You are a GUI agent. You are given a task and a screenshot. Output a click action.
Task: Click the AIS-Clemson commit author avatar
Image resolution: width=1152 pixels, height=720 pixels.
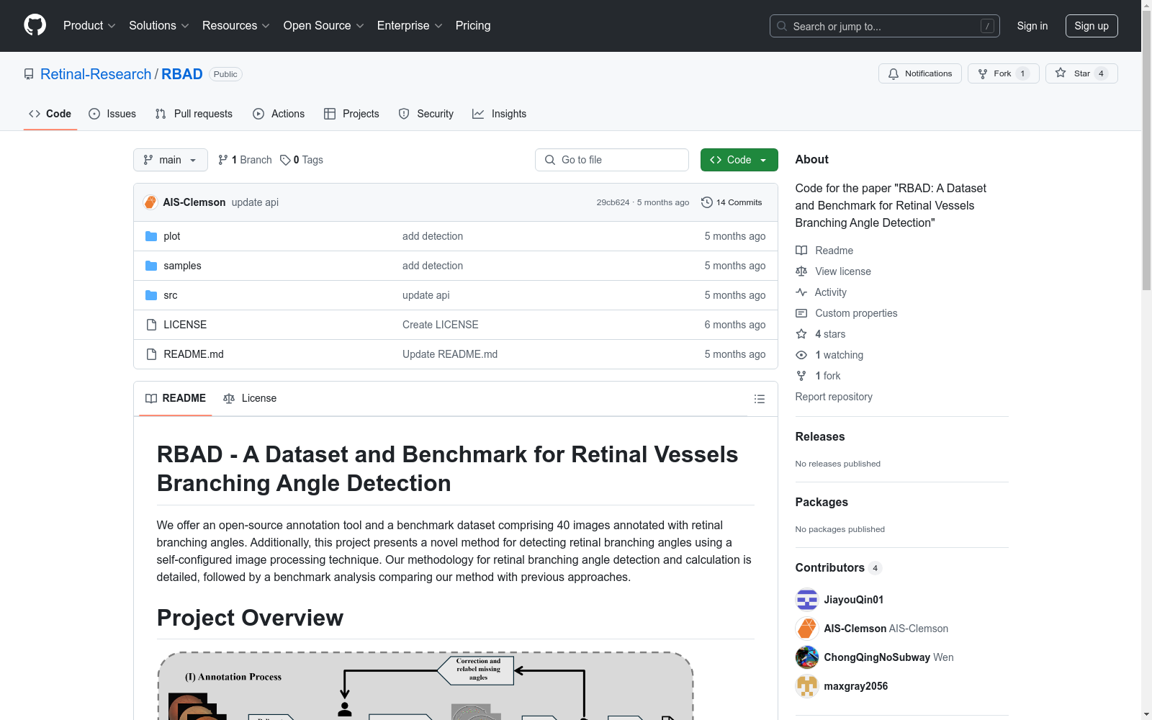(x=150, y=202)
